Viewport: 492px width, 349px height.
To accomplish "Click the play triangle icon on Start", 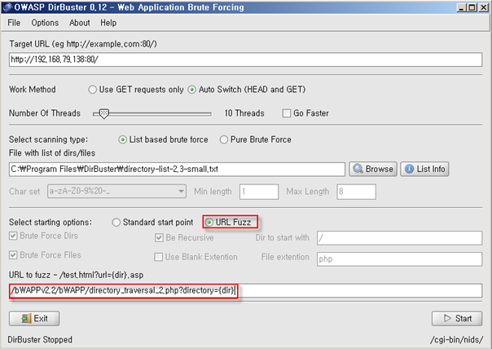I will click(447, 319).
